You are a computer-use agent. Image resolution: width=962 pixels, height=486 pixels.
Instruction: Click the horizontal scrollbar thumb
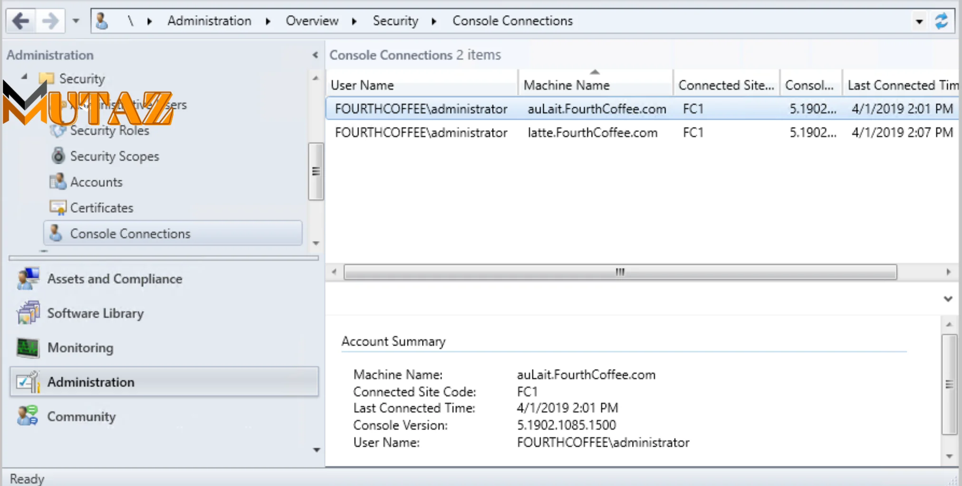click(620, 272)
